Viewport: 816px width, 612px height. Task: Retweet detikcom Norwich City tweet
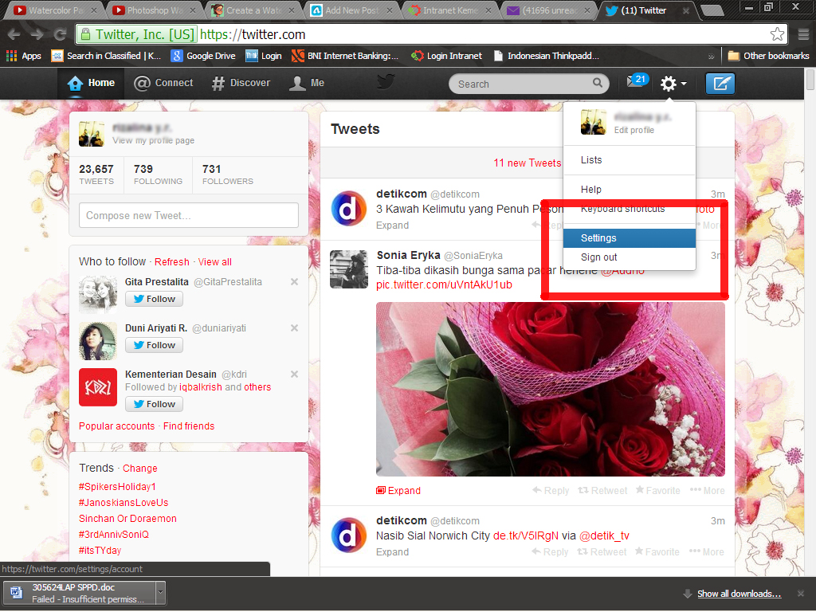[x=602, y=552]
